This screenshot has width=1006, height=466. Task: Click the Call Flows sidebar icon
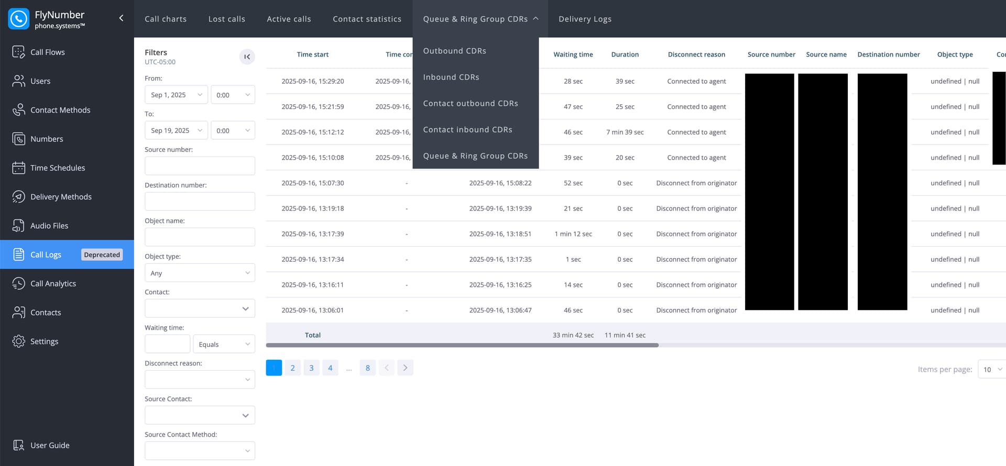(x=18, y=52)
